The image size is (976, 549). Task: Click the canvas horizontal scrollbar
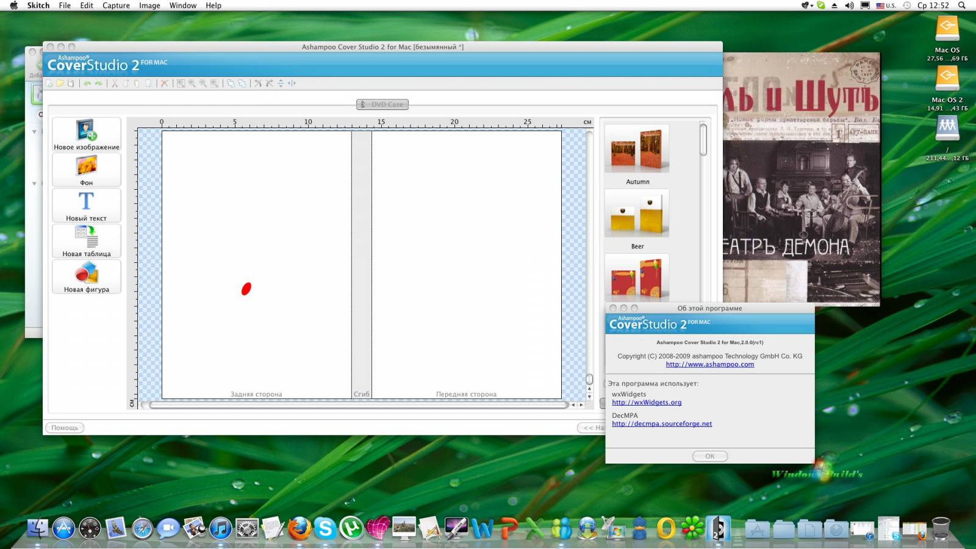[359, 404]
